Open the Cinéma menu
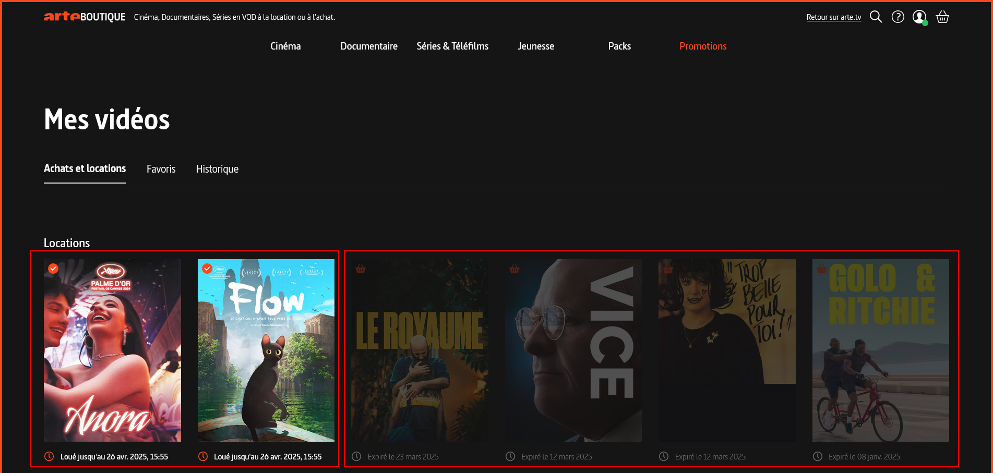993x473 pixels. pos(285,46)
